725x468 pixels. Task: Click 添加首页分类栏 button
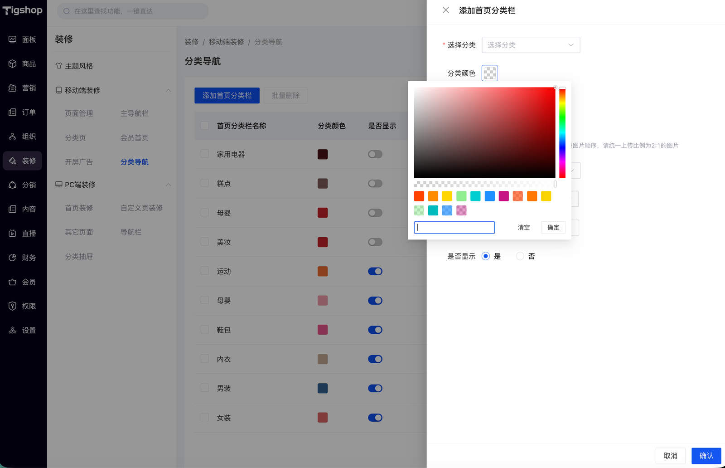227,96
